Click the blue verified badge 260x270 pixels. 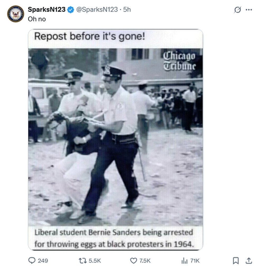click(70, 10)
